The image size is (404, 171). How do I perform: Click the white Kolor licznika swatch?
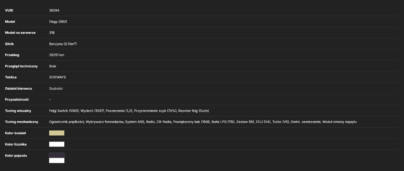click(57, 144)
